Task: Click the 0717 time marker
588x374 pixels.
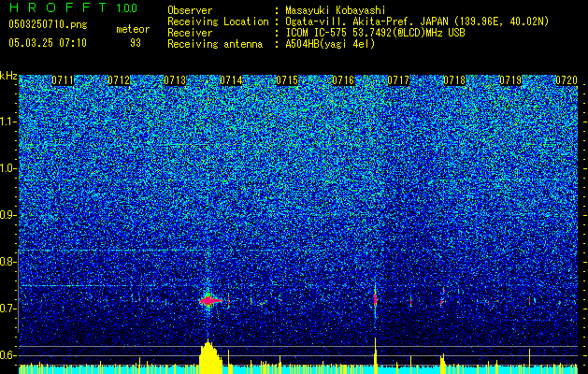Action: (x=398, y=80)
